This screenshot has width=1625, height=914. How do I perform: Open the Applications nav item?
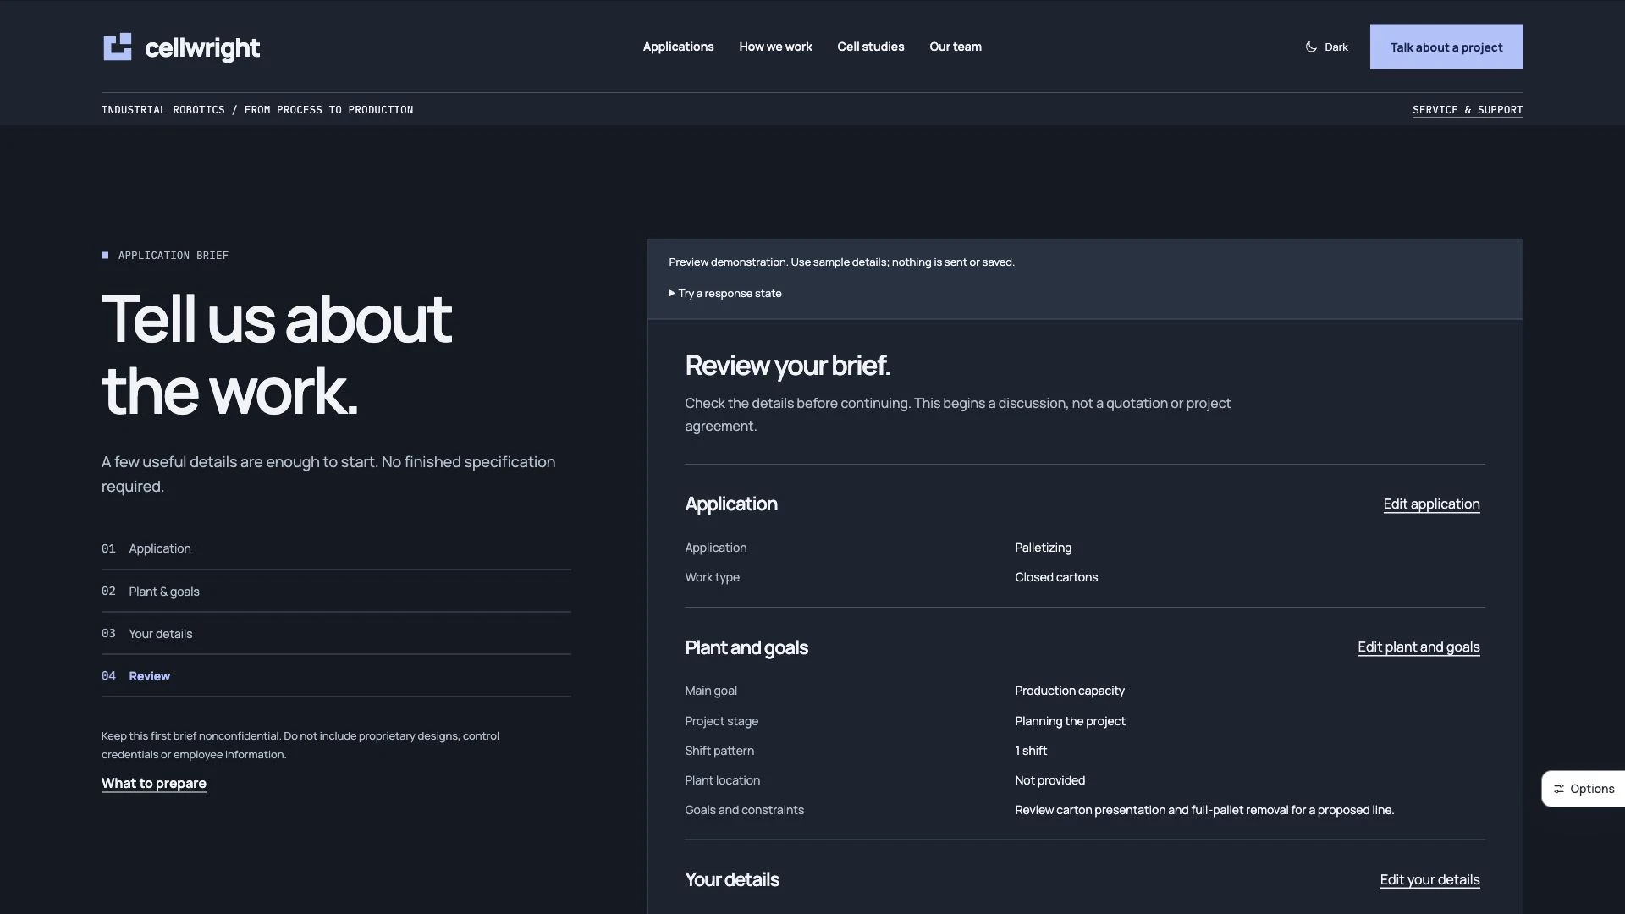click(x=678, y=47)
